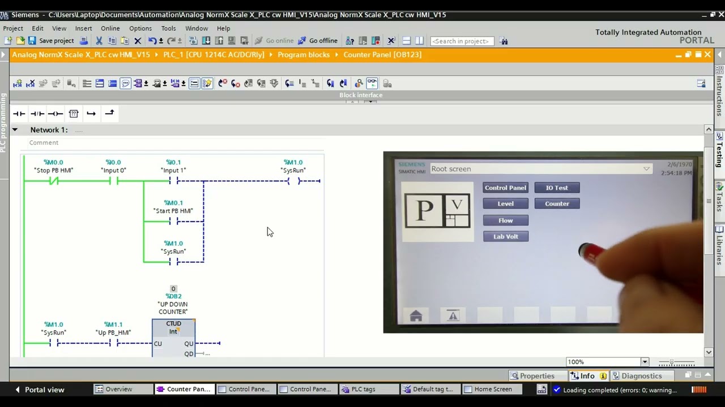Click the Lab Volt button on HMI
The image size is (725, 407).
505,236
